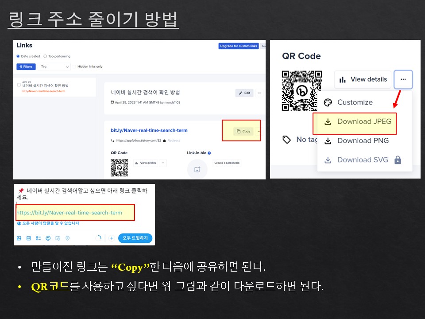Click the padlock icon on Download SVG

(x=398, y=160)
